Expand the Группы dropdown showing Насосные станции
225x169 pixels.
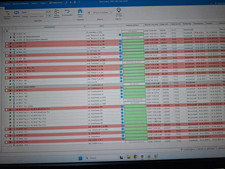click(x=47, y=16)
